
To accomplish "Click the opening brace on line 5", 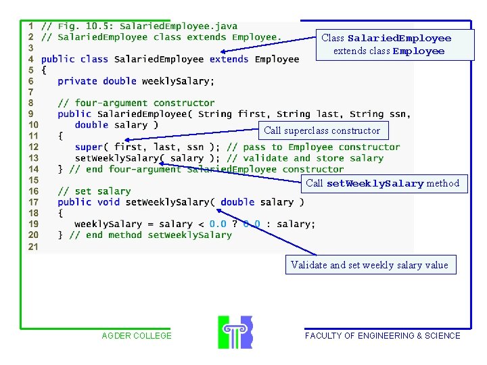I will point(44,70).
